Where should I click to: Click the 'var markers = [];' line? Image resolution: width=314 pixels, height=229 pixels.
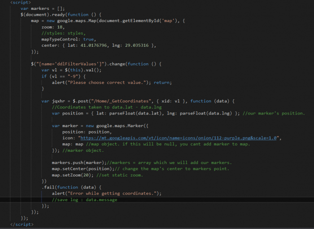(x=43, y=9)
